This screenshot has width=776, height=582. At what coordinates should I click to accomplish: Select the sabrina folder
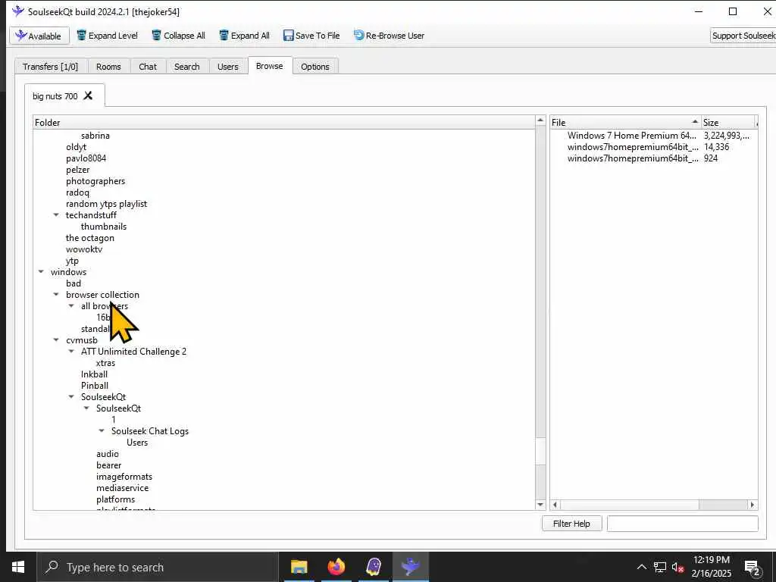(95, 136)
